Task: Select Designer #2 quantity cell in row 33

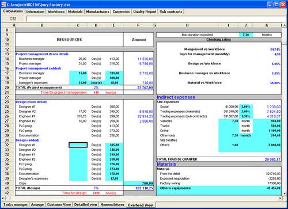Action: [78, 150]
